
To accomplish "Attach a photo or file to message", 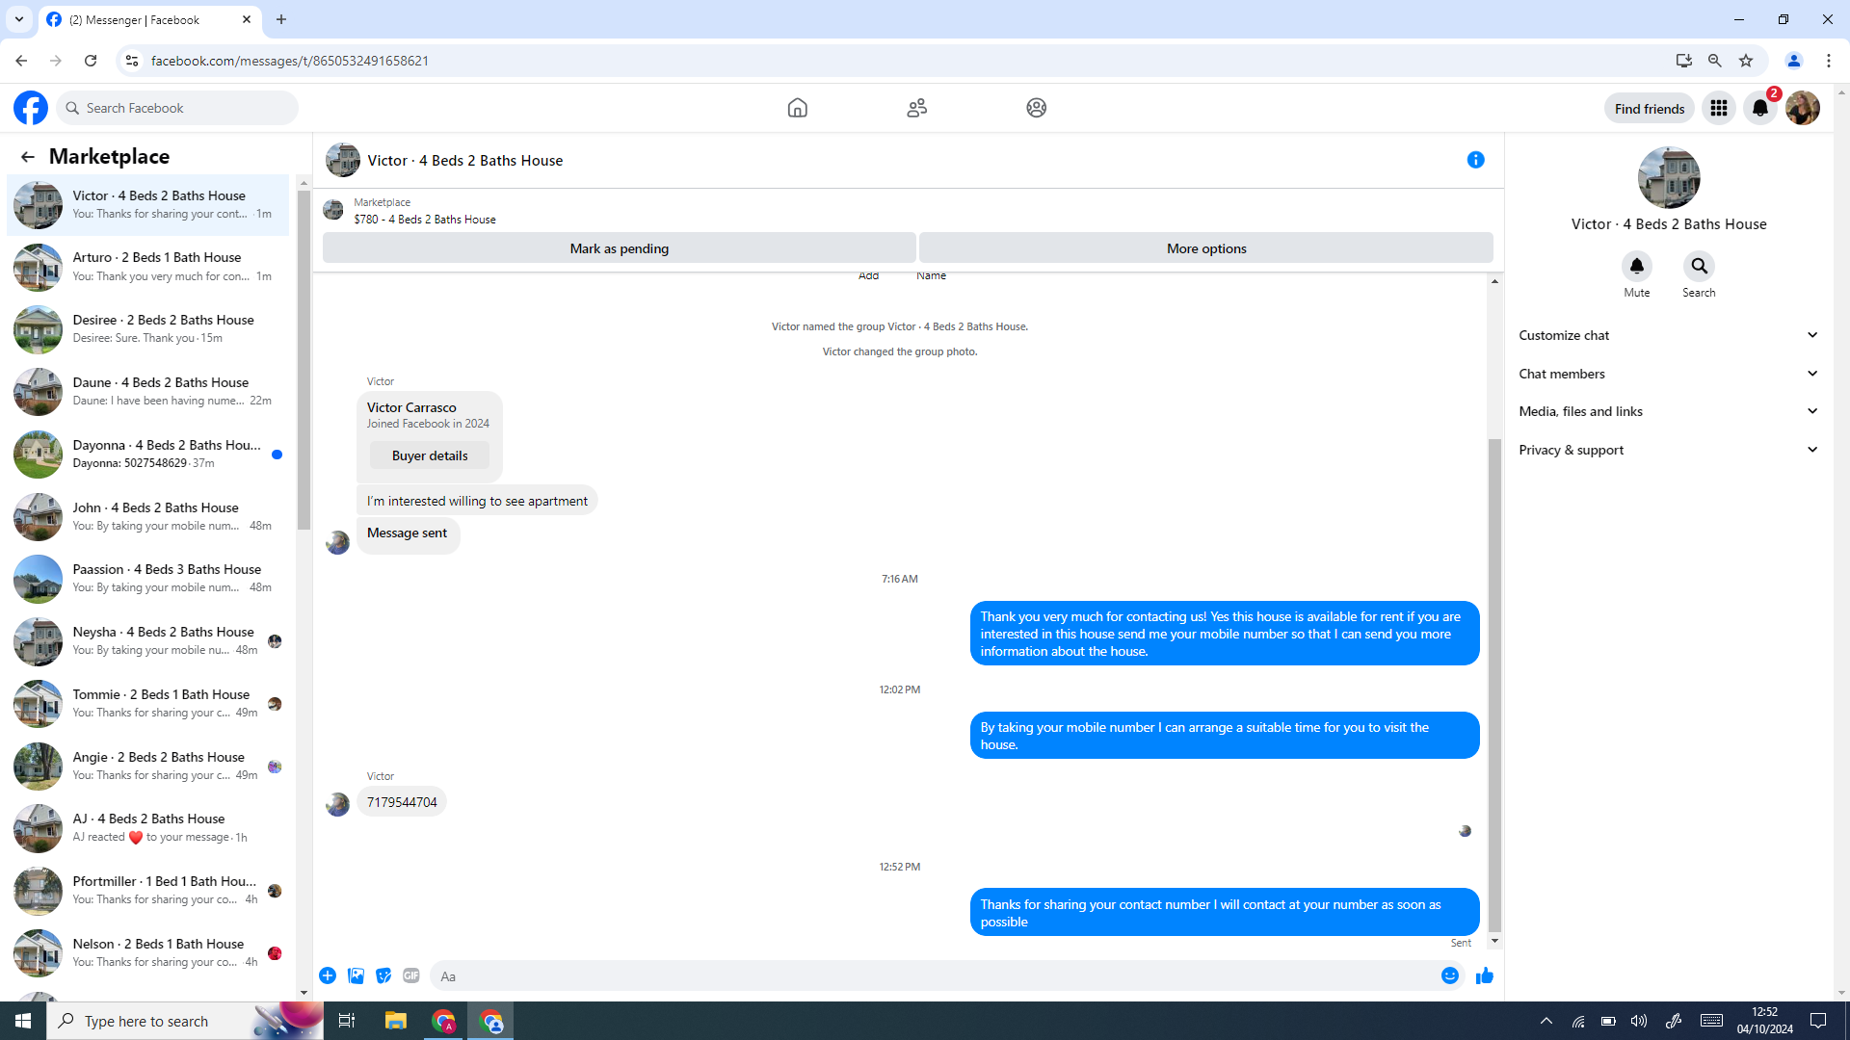I will click(x=356, y=975).
